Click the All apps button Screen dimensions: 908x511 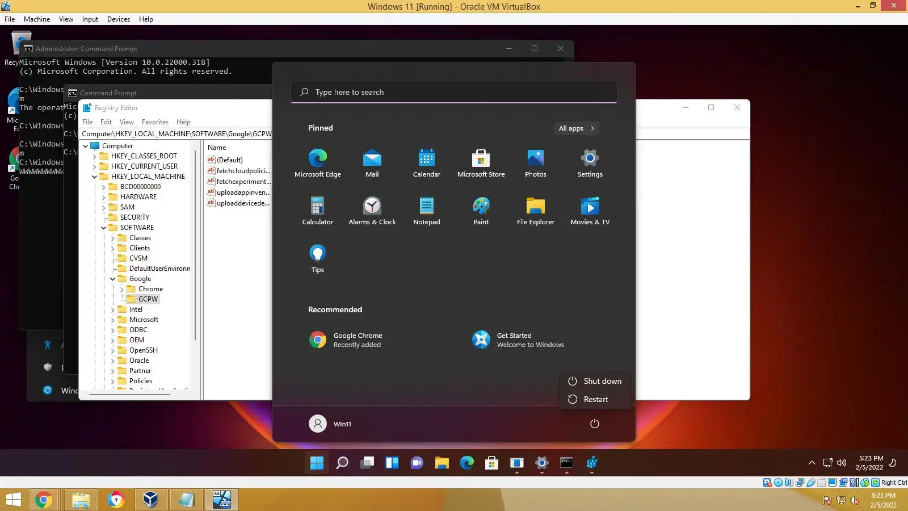(577, 128)
